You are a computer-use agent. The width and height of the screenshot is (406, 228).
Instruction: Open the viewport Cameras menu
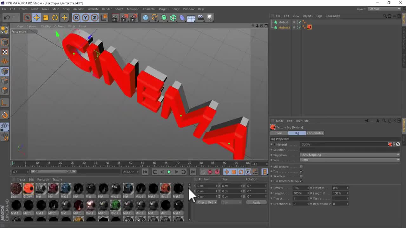pyautogui.click(x=32, y=26)
